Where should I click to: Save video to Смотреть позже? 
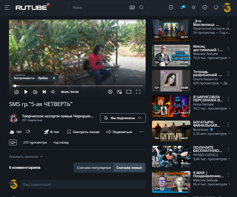pos(83,132)
